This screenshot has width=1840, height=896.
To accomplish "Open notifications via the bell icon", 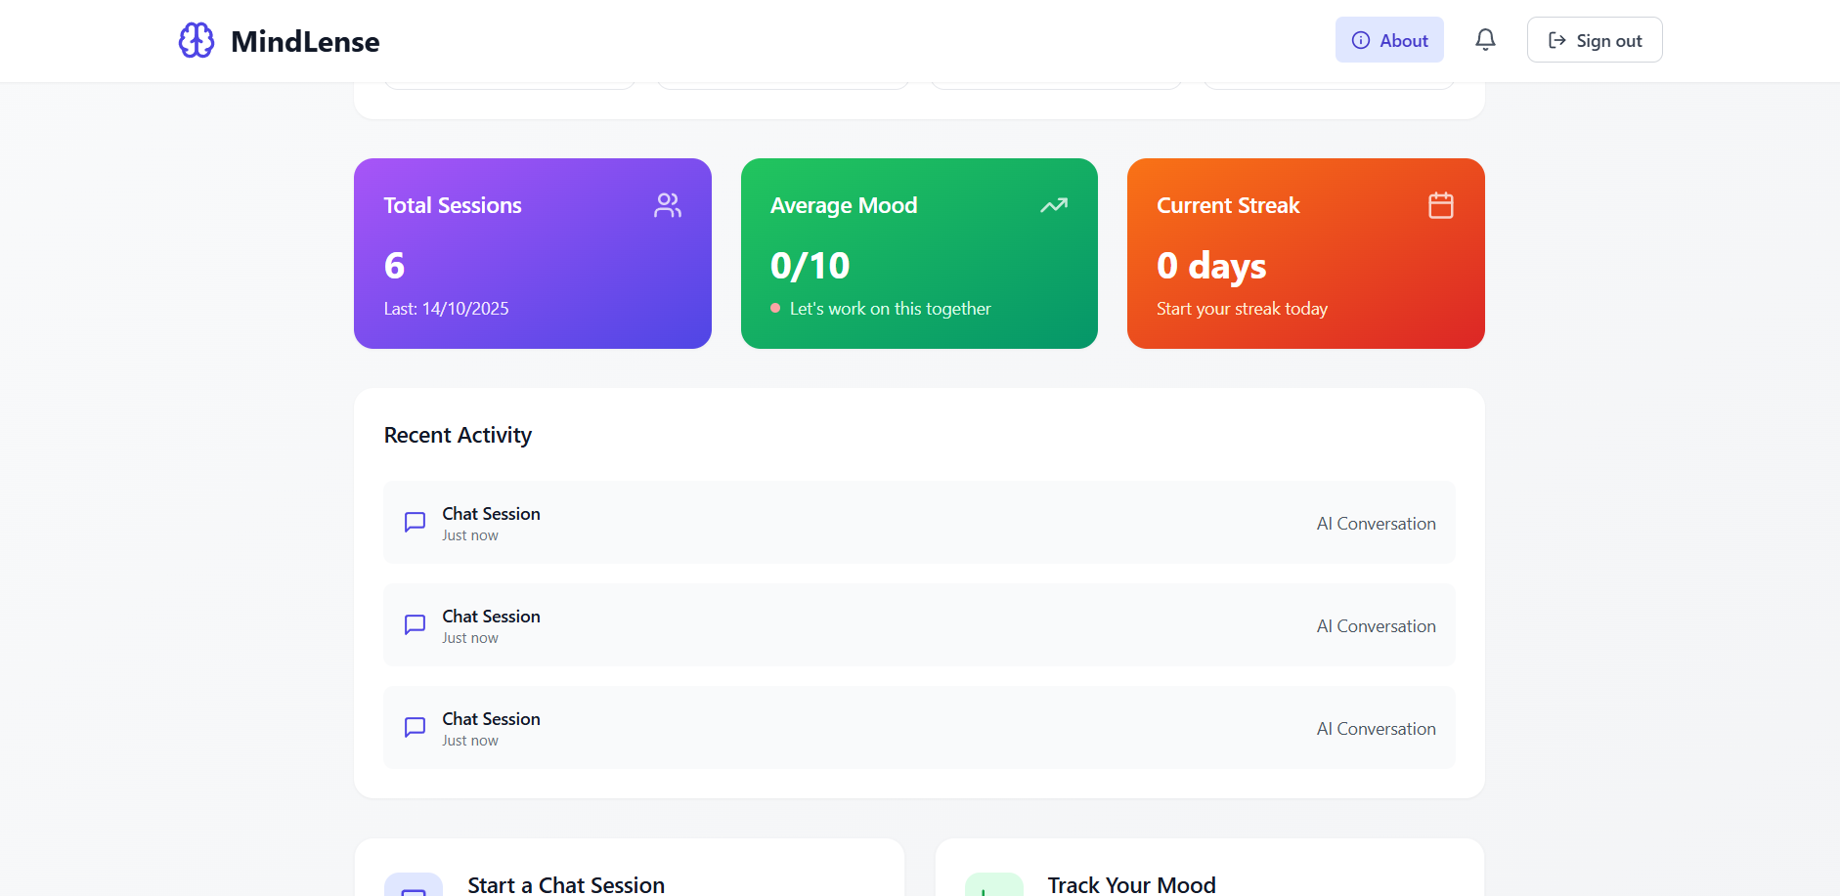I will pyautogui.click(x=1485, y=40).
